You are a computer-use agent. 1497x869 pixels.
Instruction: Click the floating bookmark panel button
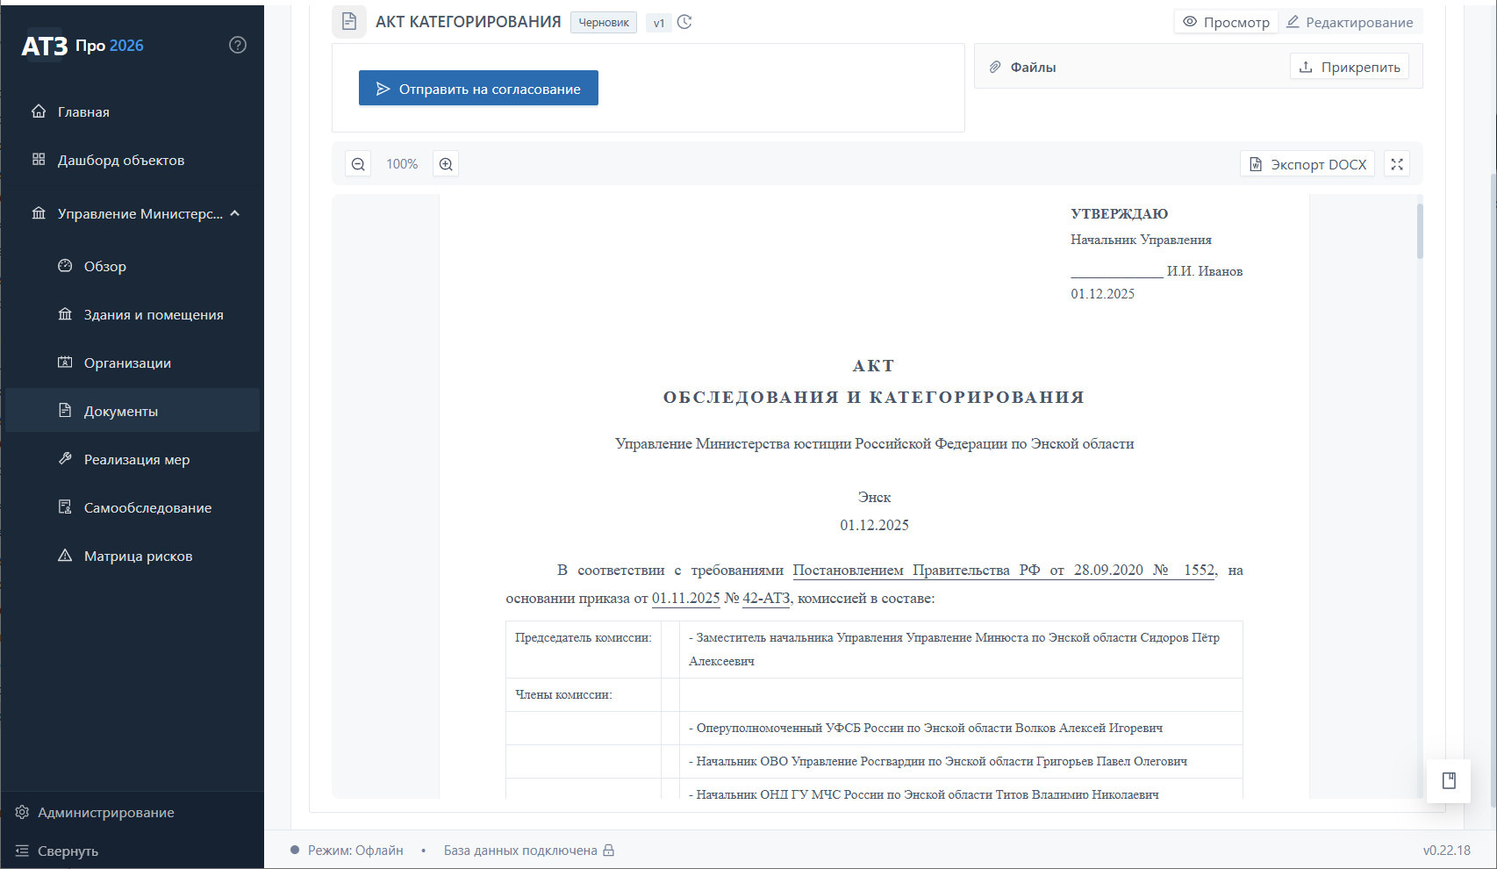tap(1449, 780)
